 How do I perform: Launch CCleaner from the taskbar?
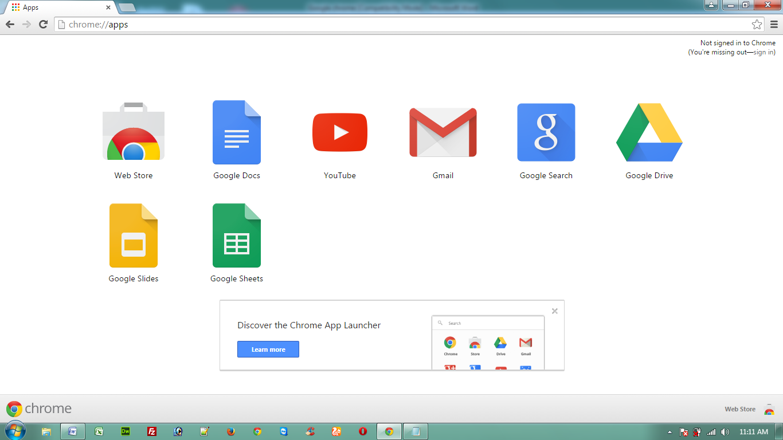coord(310,431)
